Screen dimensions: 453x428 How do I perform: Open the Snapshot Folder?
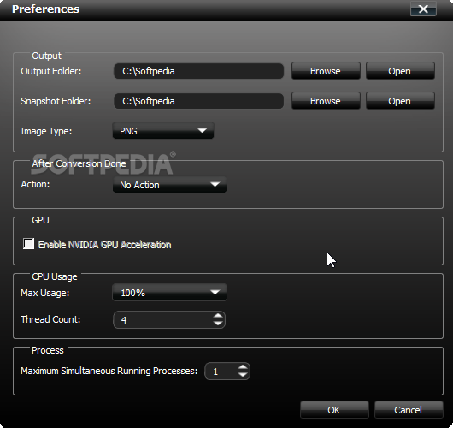click(400, 101)
